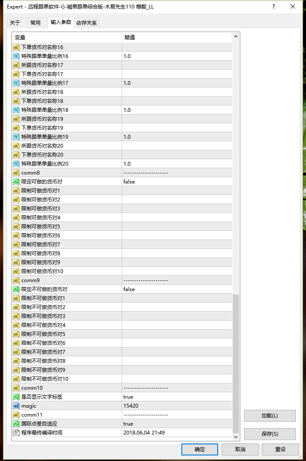Confirm with the 确定 button
The image size is (306, 461).
coord(200,449)
